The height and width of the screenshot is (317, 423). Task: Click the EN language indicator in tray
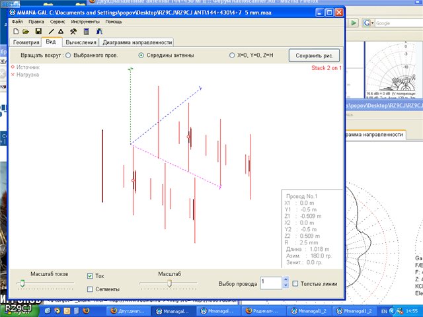click(384, 311)
